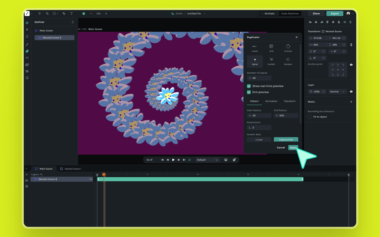Image resolution: width=380 pixels, height=237 pixels.
Task: Click the Hand tool icon
Action: (84, 14)
